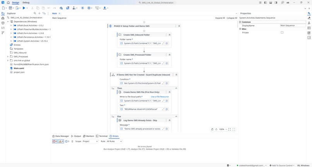Viewport: 312px width, 167px height.
Task: Open the Autopilot sparkle icon in right sidebar
Action: pyautogui.click(x=309, y=18)
